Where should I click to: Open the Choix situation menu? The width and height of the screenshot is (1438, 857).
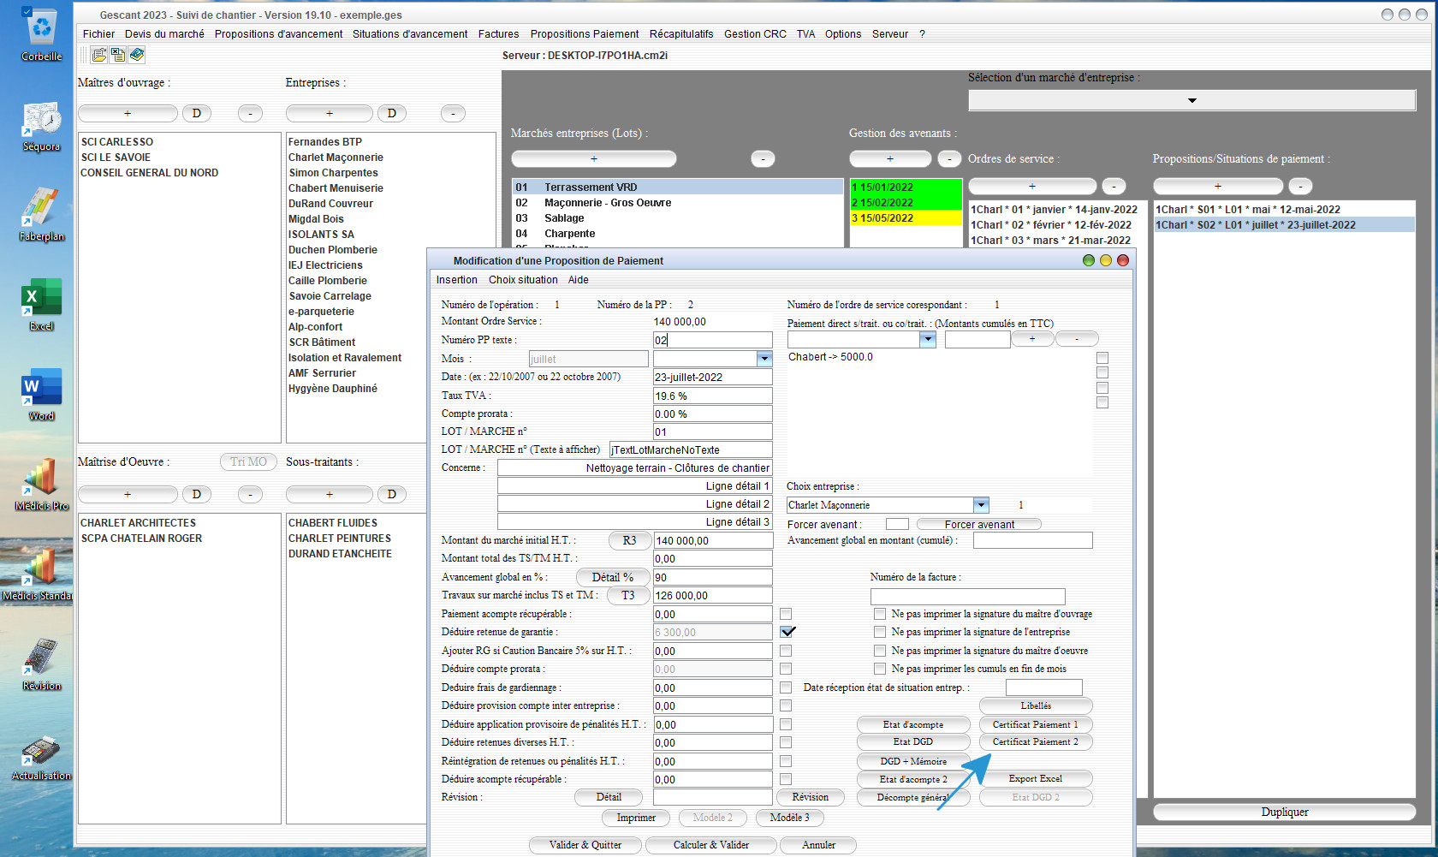[523, 280]
